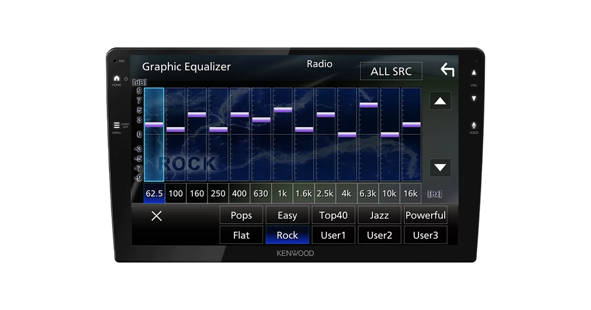This screenshot has width=591, height=310.
Task: Open the Menu icon on left bezel
Action: [x=117, y=125]
